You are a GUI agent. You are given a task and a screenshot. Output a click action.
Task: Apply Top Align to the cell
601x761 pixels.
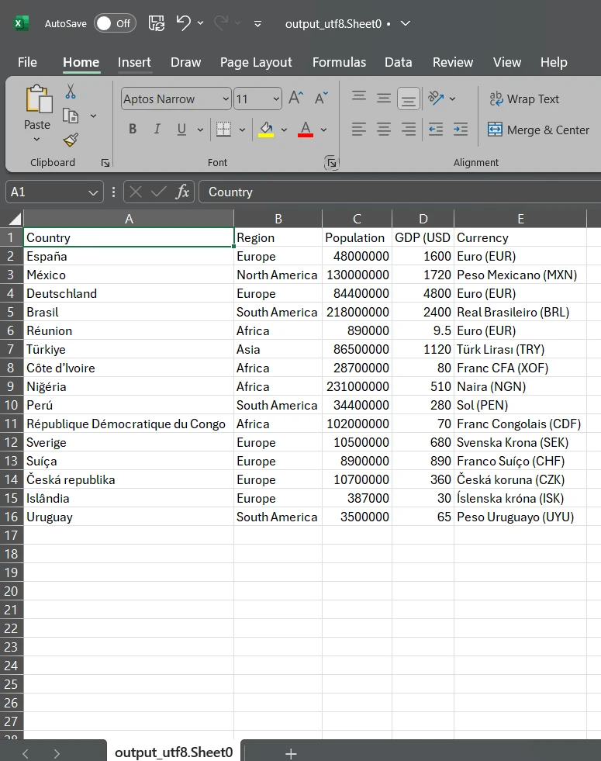point(359,98)
